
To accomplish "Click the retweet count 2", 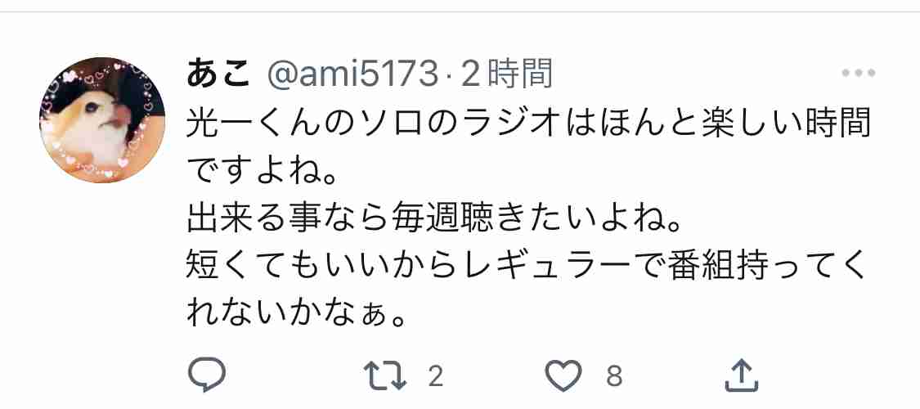I will point(435,375).
